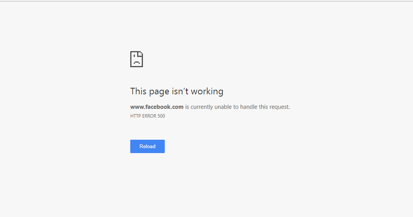Click the word "request" in the error message
Image resolution: width=413 pixels, height=217 pixels.
coord(278,107)
